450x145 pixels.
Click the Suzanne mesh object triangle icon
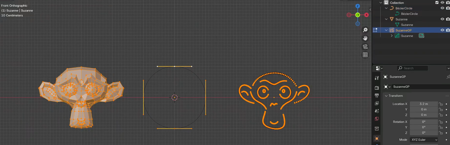pos(391,19)
